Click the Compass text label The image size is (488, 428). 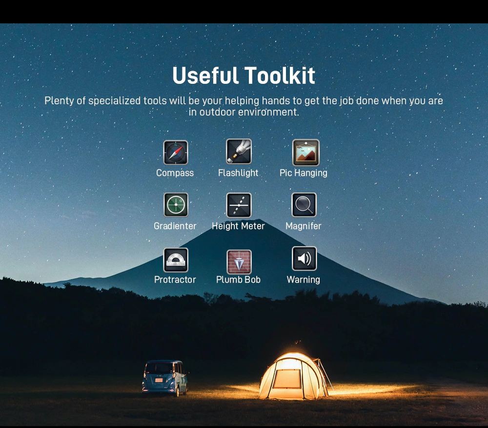(x=175, y=173)
